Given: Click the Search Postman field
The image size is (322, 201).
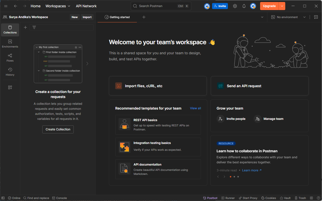Looking at the screenshot, I should pyautogui.click(x=158, y=6).
